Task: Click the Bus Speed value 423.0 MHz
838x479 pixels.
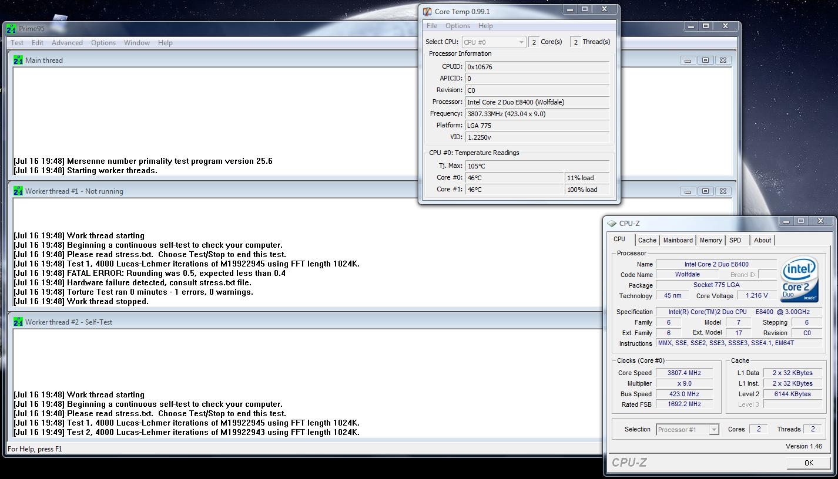Action: (684, 394)
